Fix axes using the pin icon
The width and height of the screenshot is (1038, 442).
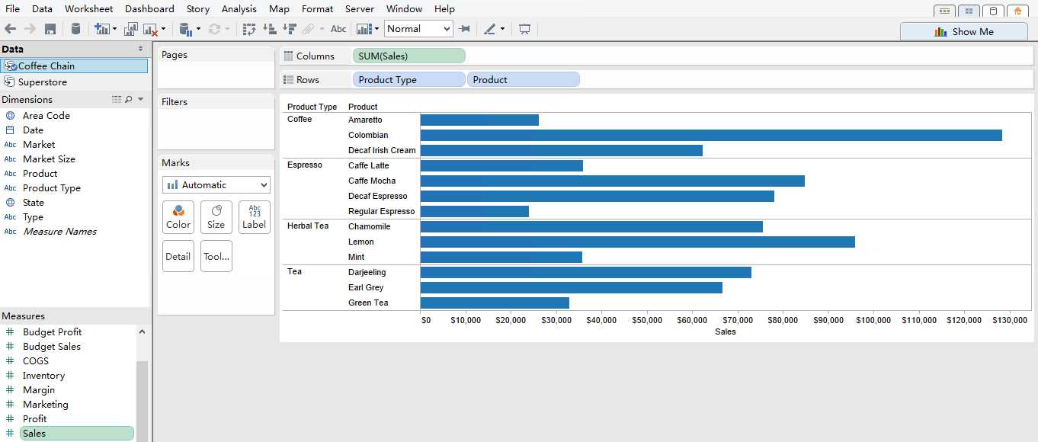(x=464, y=29)
